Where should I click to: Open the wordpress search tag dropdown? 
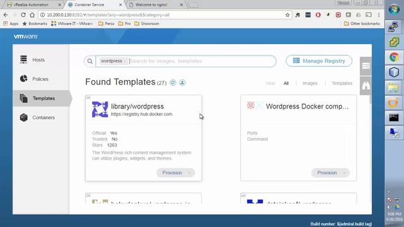[x=125, y=61]
